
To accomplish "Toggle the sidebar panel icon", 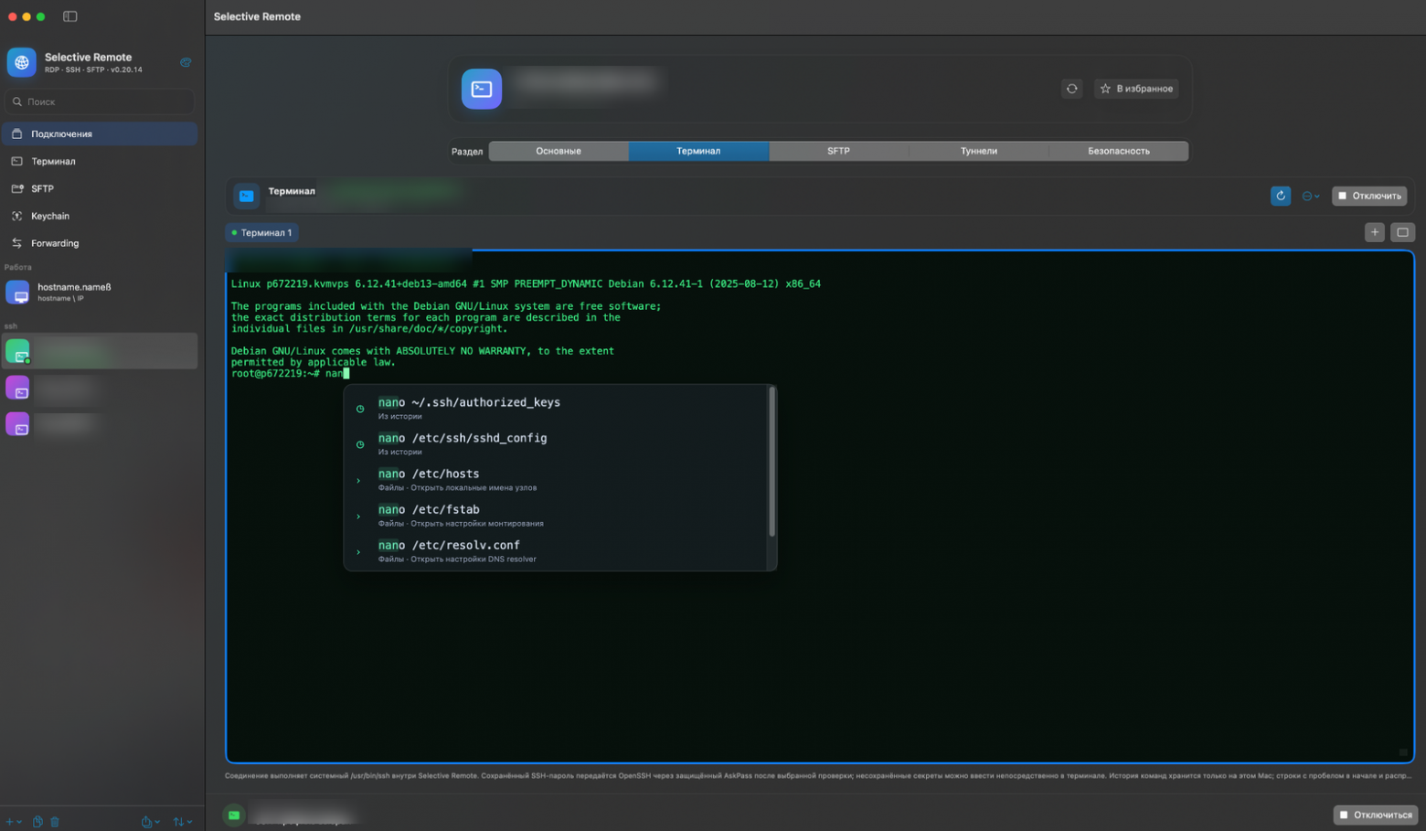I will (70, 16).
